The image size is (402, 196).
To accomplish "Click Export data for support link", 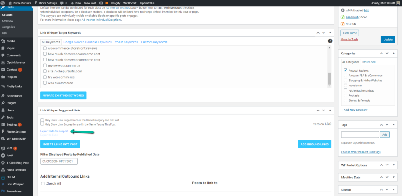I will 54,131.
